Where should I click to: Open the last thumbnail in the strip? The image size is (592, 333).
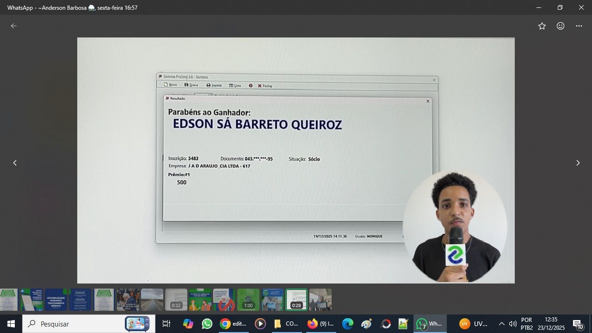(x=321, y=300)
